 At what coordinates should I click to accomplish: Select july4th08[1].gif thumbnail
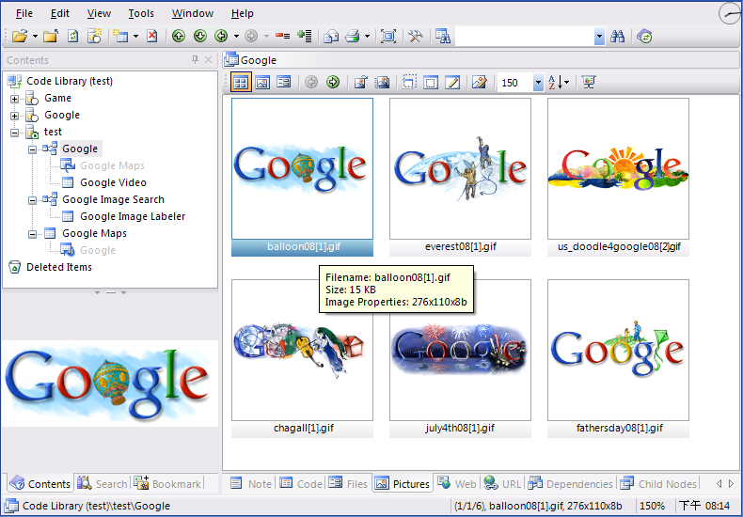point(460,358)
